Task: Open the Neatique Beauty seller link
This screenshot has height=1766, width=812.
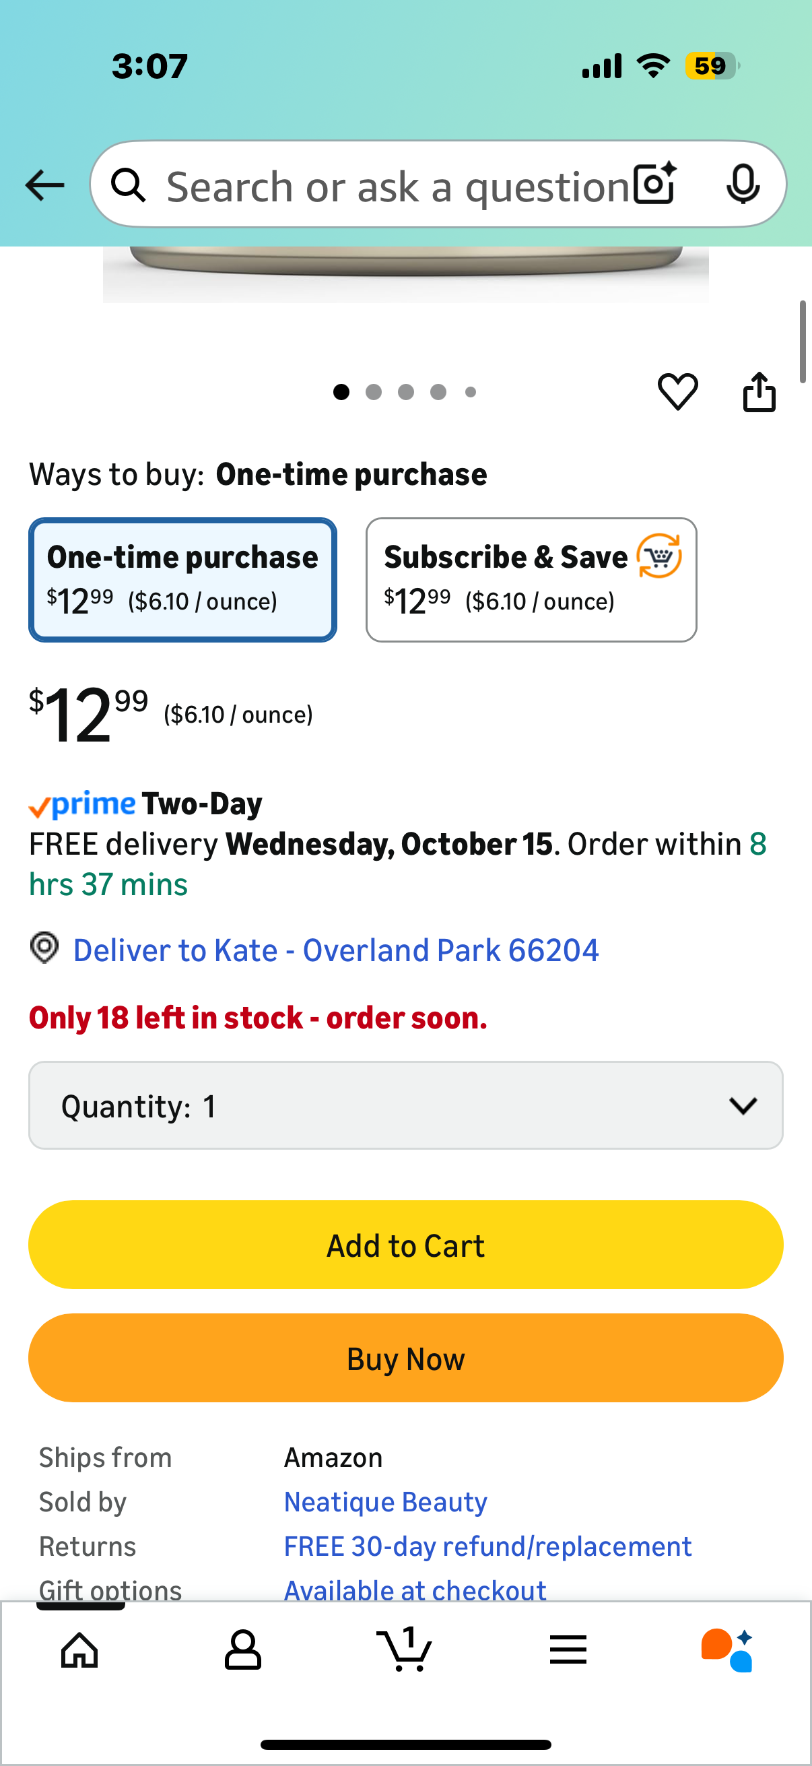Action: 385,1502
